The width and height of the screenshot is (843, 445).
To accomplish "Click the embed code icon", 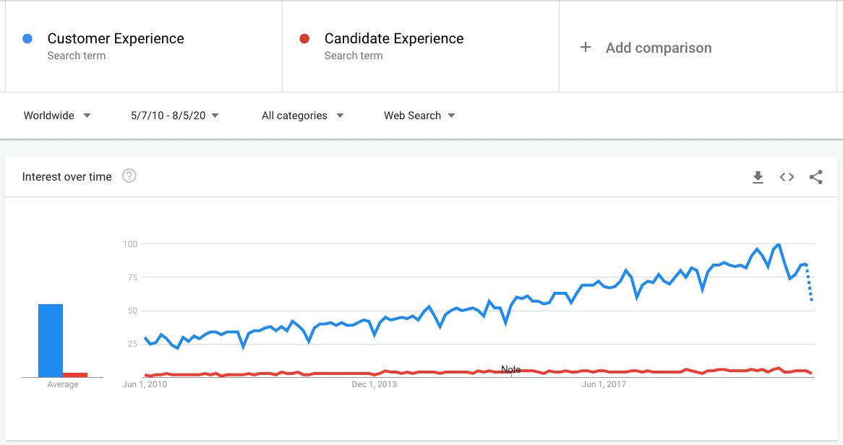I will click(787, 177).
